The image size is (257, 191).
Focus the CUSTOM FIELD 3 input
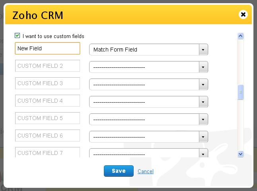47,83
